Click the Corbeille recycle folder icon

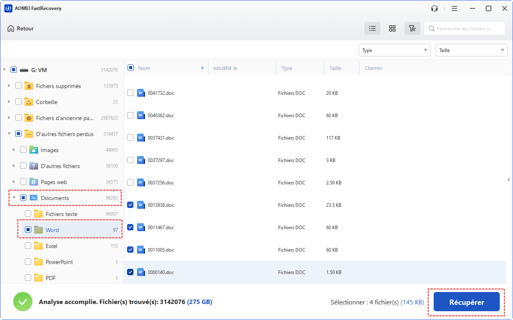point(29,102)
